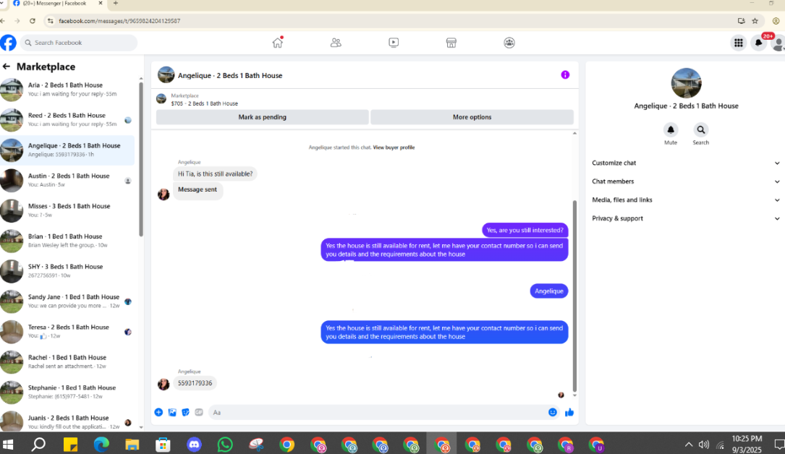The height and width of the screenshot is (454, 785).
Task: Send a thumbs-up like
Action: point(569,413)
